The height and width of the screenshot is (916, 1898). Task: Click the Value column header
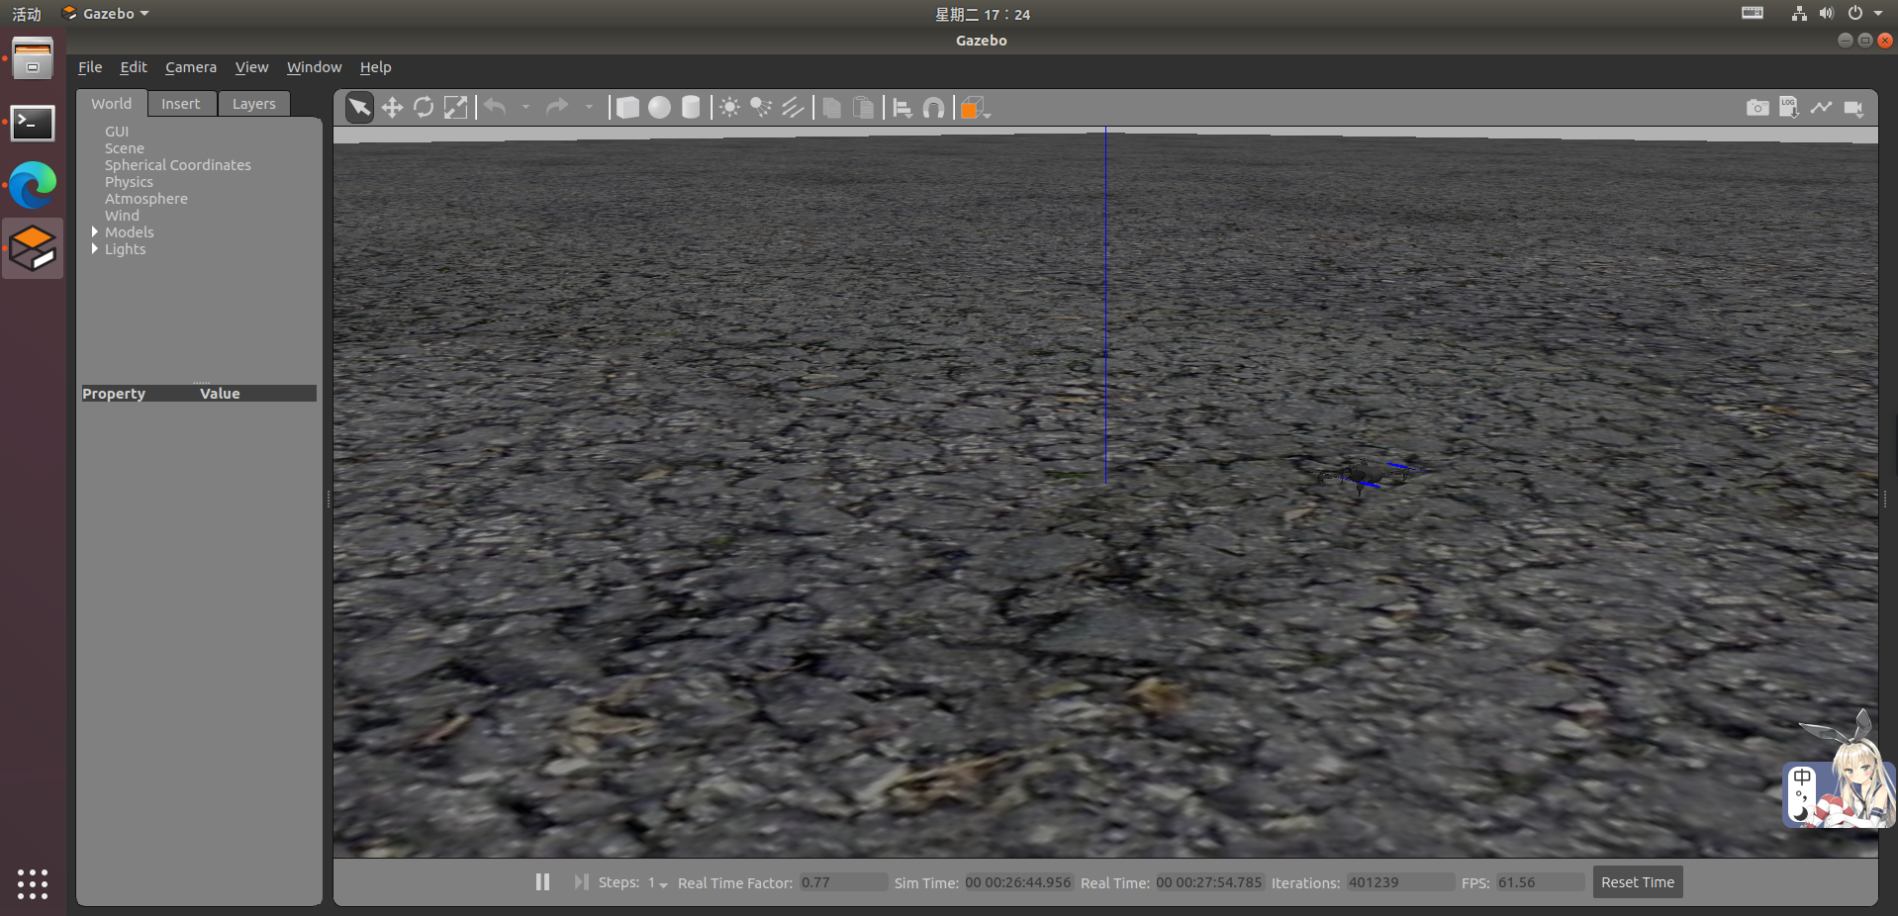click(220, 394)
